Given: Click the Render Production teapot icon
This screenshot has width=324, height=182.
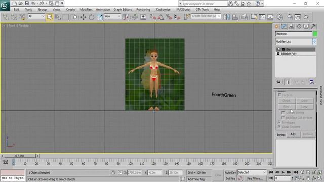Looking at the screenshot, I should pos(306,17).
